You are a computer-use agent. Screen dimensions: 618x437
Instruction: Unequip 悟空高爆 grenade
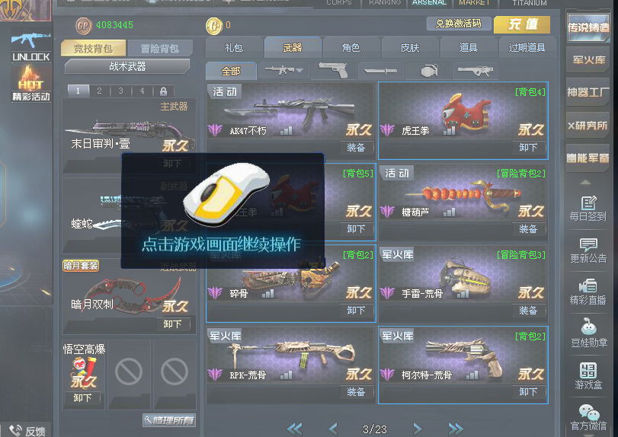tap(82, 398)
